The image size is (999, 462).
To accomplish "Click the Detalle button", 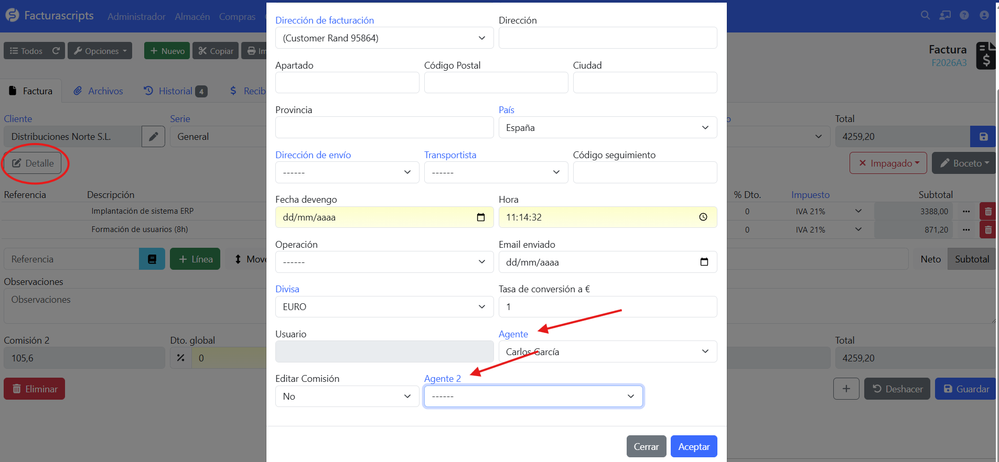I will (x=33, y=163).
